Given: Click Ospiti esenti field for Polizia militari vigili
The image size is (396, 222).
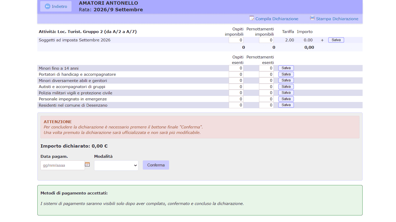Looking at the screenshot, I should click(236, 93).
